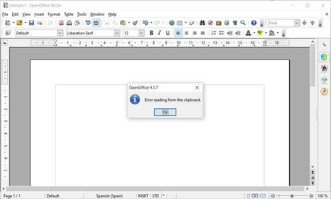Click Export Directly as PDF icon

point(61,23)
